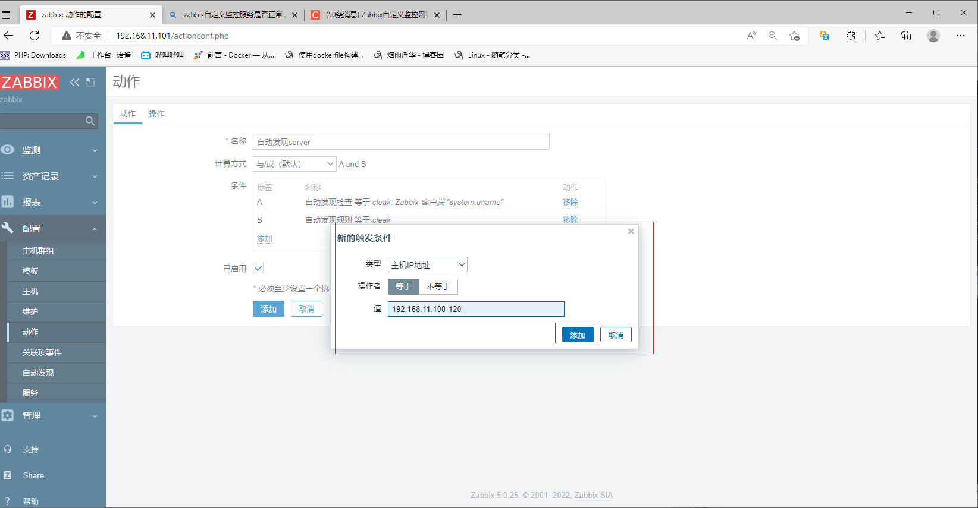Image resolution: width=978 pixels, height=508 pixels.
Task: Close the new trigger condition dialog X
Action: point(631,231)
